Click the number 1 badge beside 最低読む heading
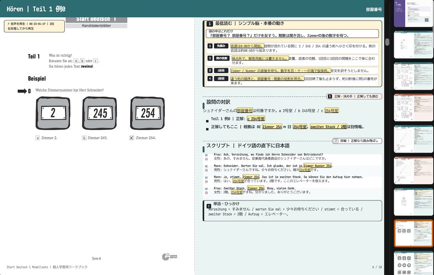 (210, 24)
